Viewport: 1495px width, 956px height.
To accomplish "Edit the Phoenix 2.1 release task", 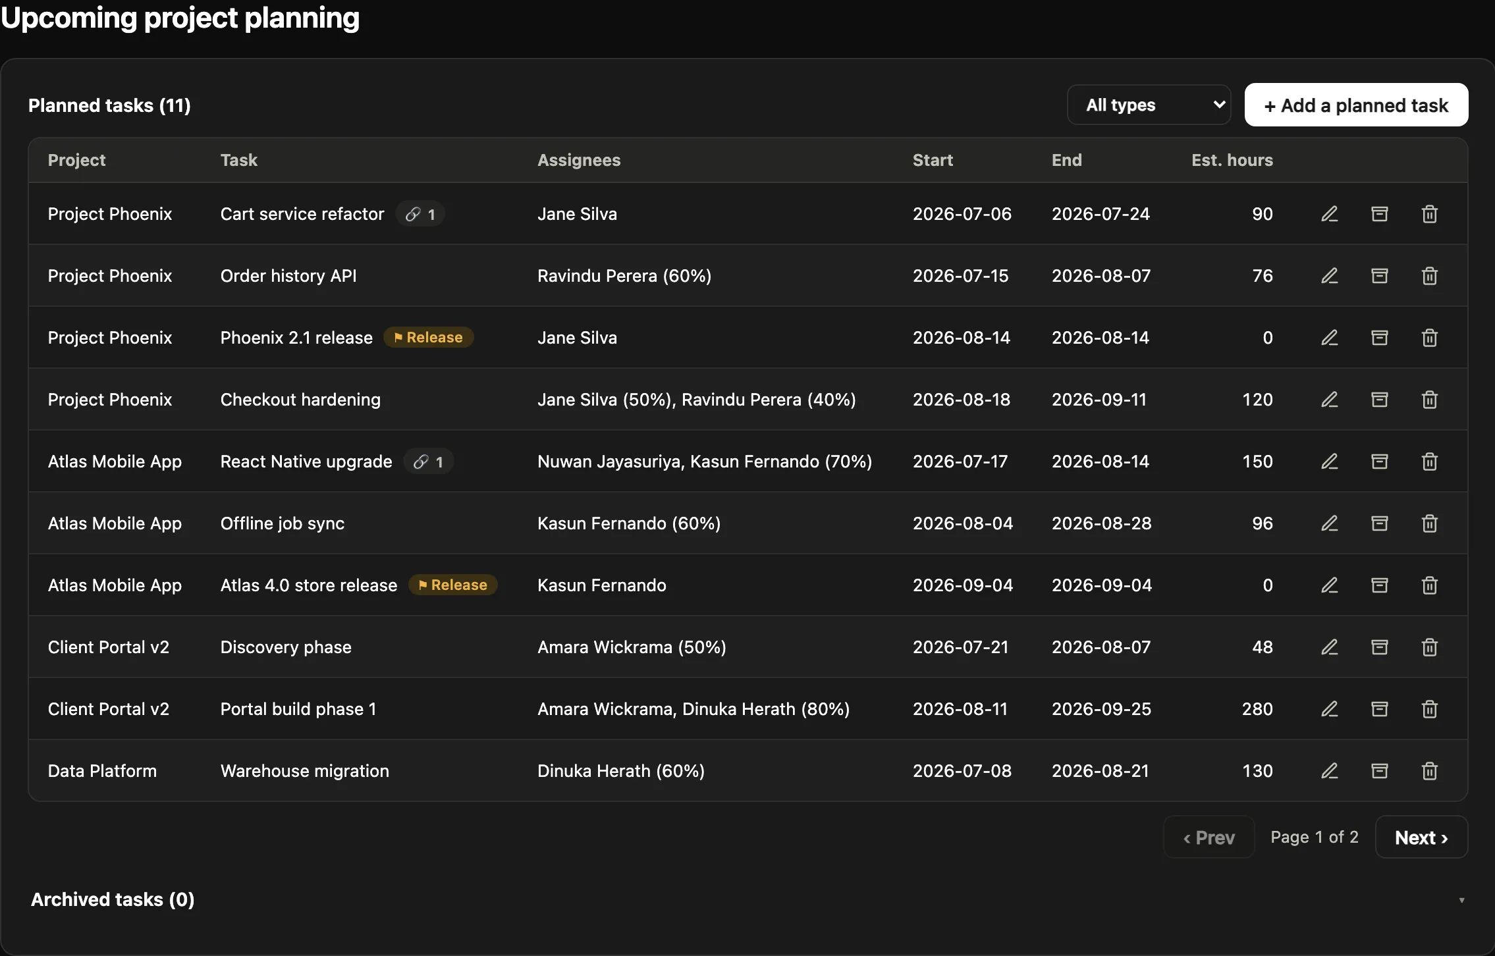I will (1330, 338).
